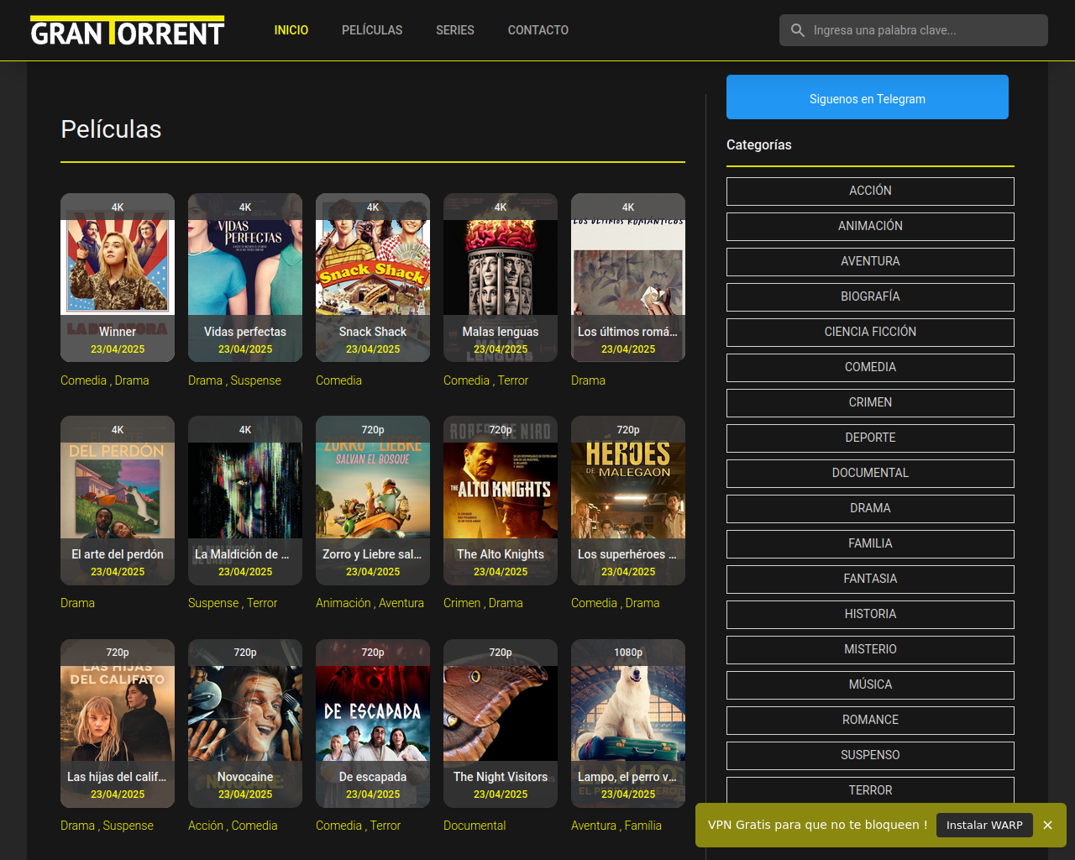Click Drama under El arte del perdón
Viewport: 1075px width, 860px height.
[77, 603]
